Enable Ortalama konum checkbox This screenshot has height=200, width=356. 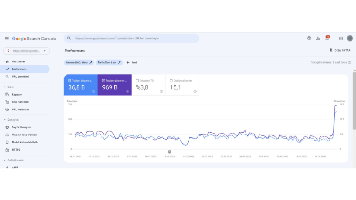point(171,81)
